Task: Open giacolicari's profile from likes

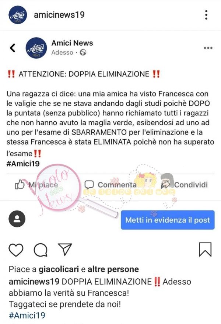Action: pyautogui.click(x=59, y=269)
